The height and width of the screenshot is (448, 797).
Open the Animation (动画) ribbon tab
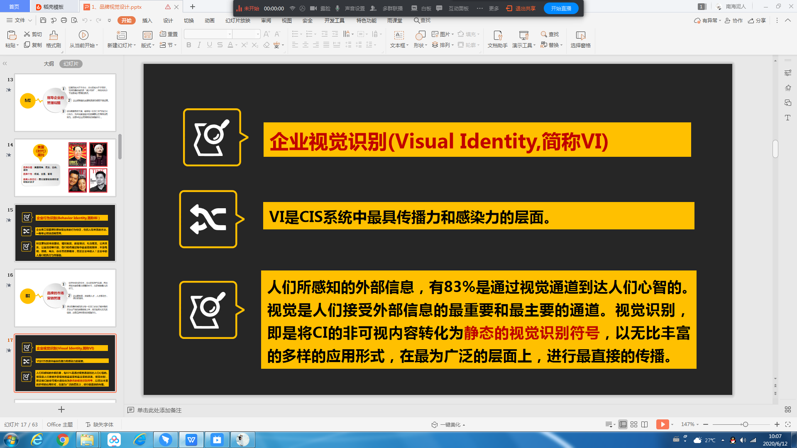(x=210, y=20)
